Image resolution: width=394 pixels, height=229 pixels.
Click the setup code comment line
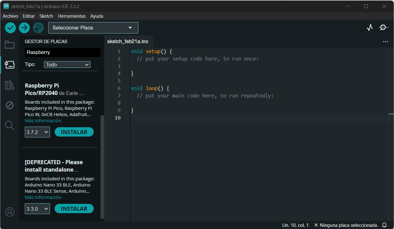198,59
